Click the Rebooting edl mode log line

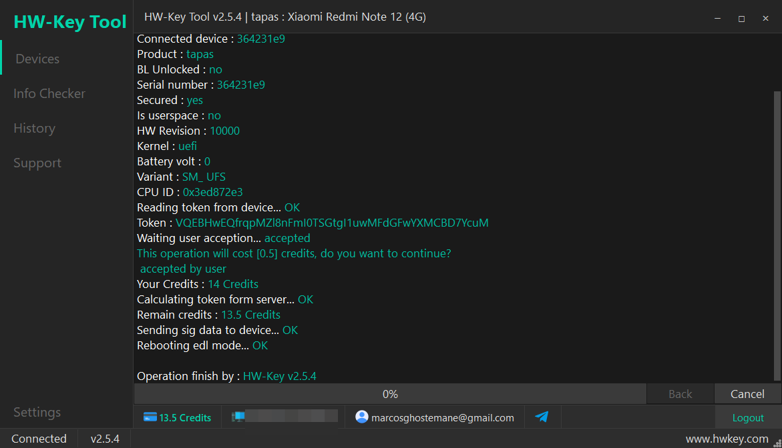[x=202, y=345]
